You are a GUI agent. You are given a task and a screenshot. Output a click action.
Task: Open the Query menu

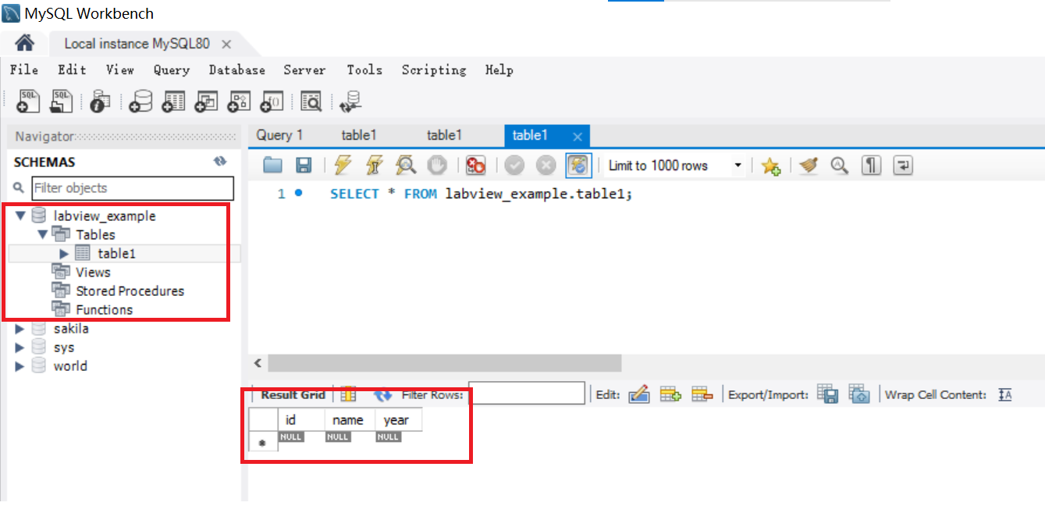coord(172,69)
